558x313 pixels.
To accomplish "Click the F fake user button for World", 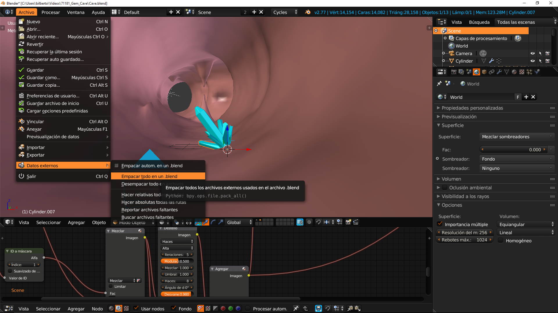I will coord(518,97).
